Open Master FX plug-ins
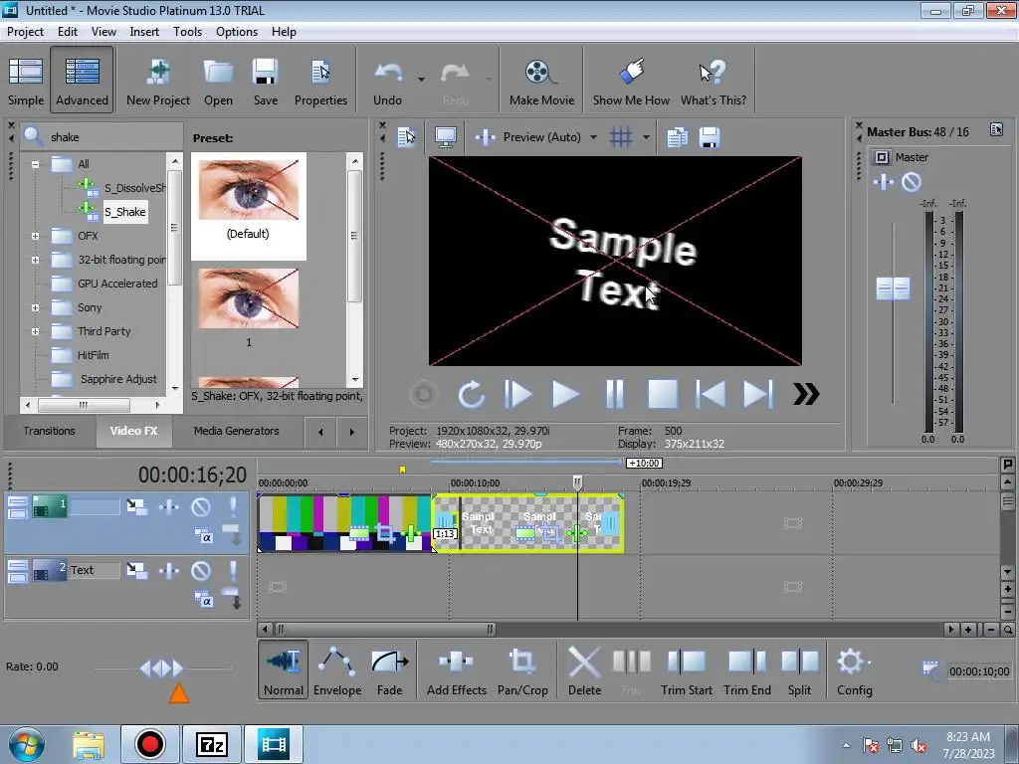Screen dimensions: 1019x764 point(884,182)
